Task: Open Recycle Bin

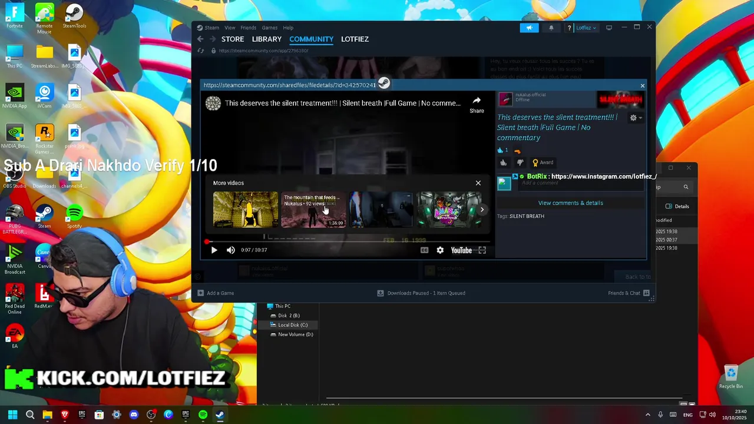Action: (x=731, y=377)
